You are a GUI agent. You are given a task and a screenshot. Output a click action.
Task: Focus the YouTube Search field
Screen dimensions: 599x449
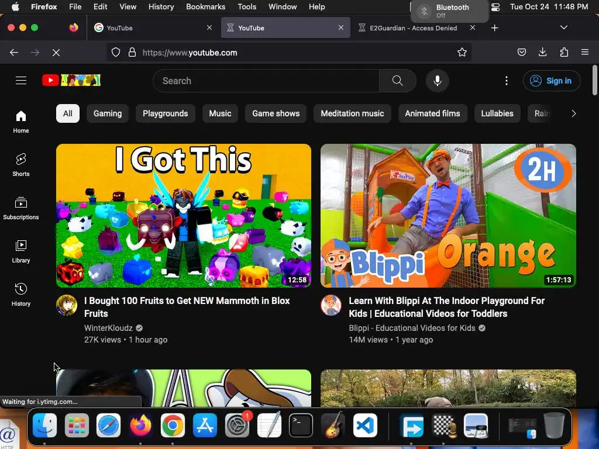tap(266, 81)
